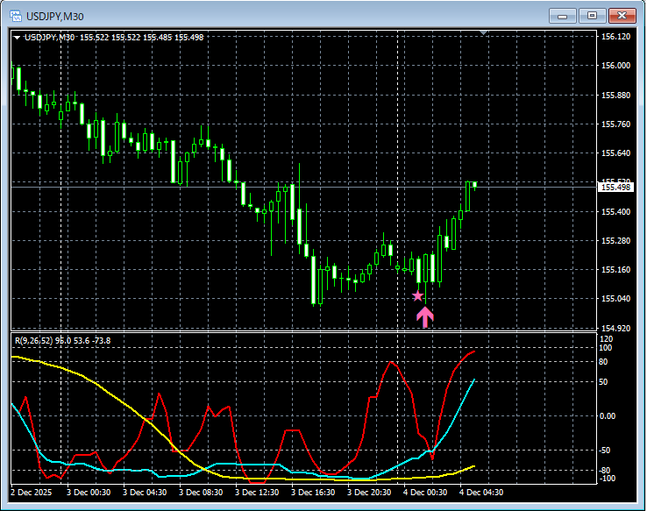Click the 155.760 price scale label
Screen dimensions: 647x511
pos(615,124)
